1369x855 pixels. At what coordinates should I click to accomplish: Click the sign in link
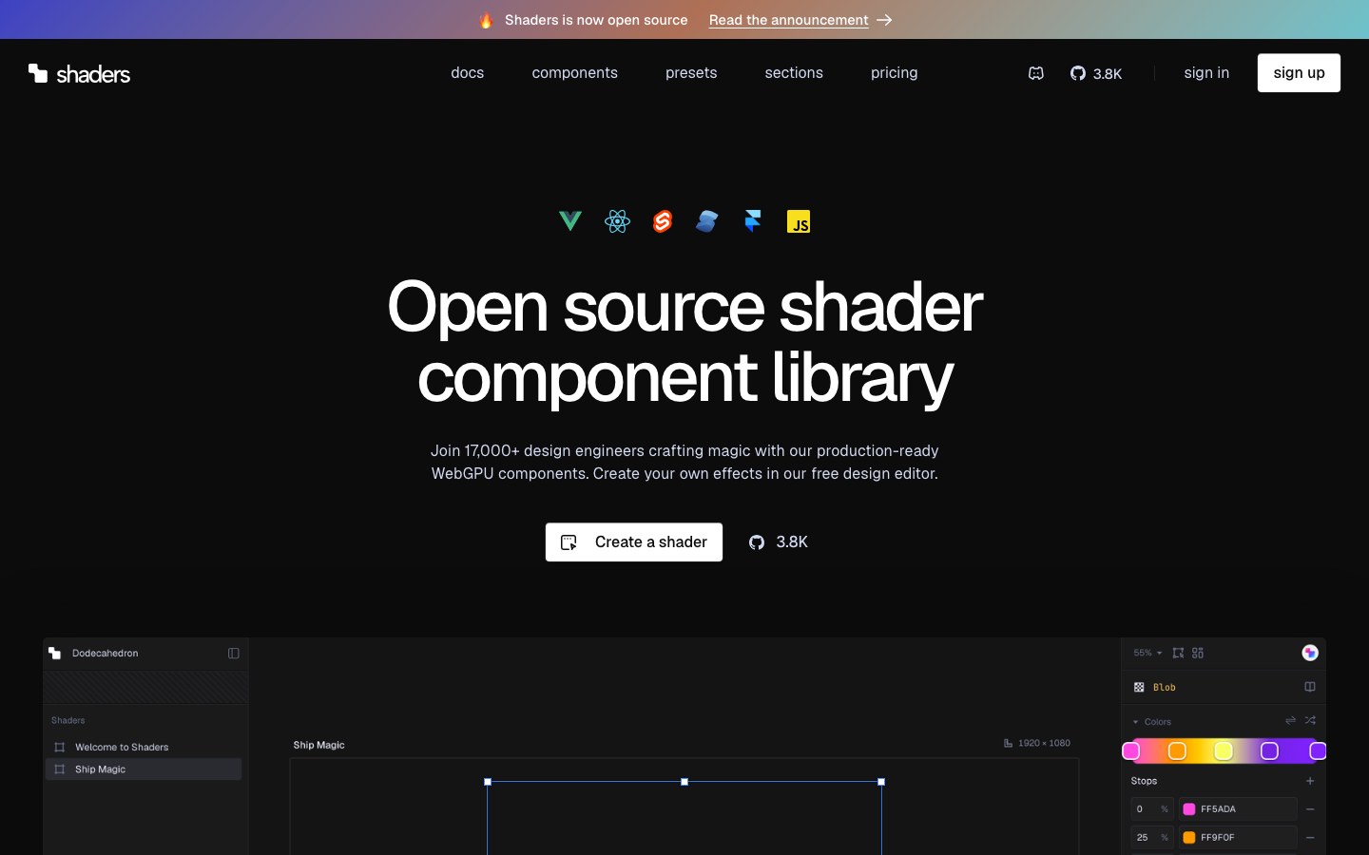[x=1206, y=73]
